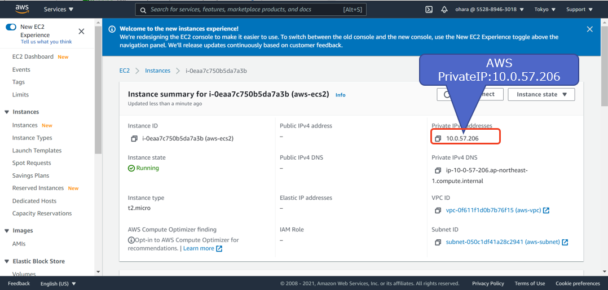
Task: Click the Info link beside instance summary
Action: tap(341, 95)
